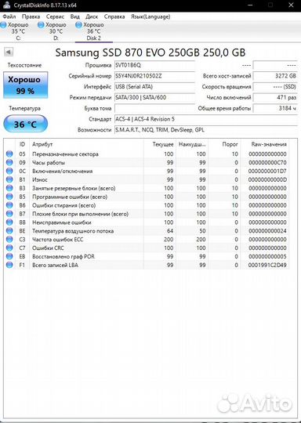The width and height of the screenshot is (301, 423).
Task: Select the Часы работы attribute text
Action: click(x=49, y=163)
